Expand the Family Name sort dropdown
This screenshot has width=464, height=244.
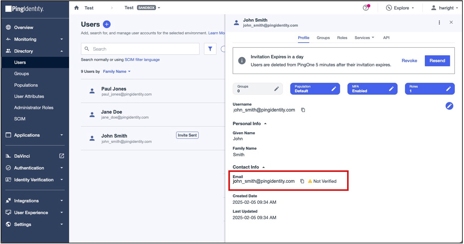coord(117,72)
